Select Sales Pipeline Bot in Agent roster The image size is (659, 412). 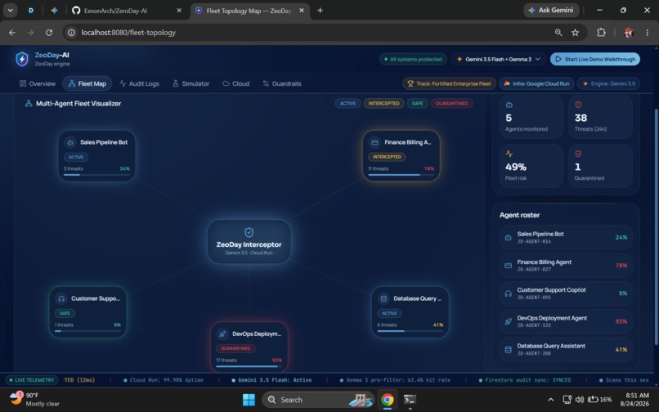coord(566,238)
